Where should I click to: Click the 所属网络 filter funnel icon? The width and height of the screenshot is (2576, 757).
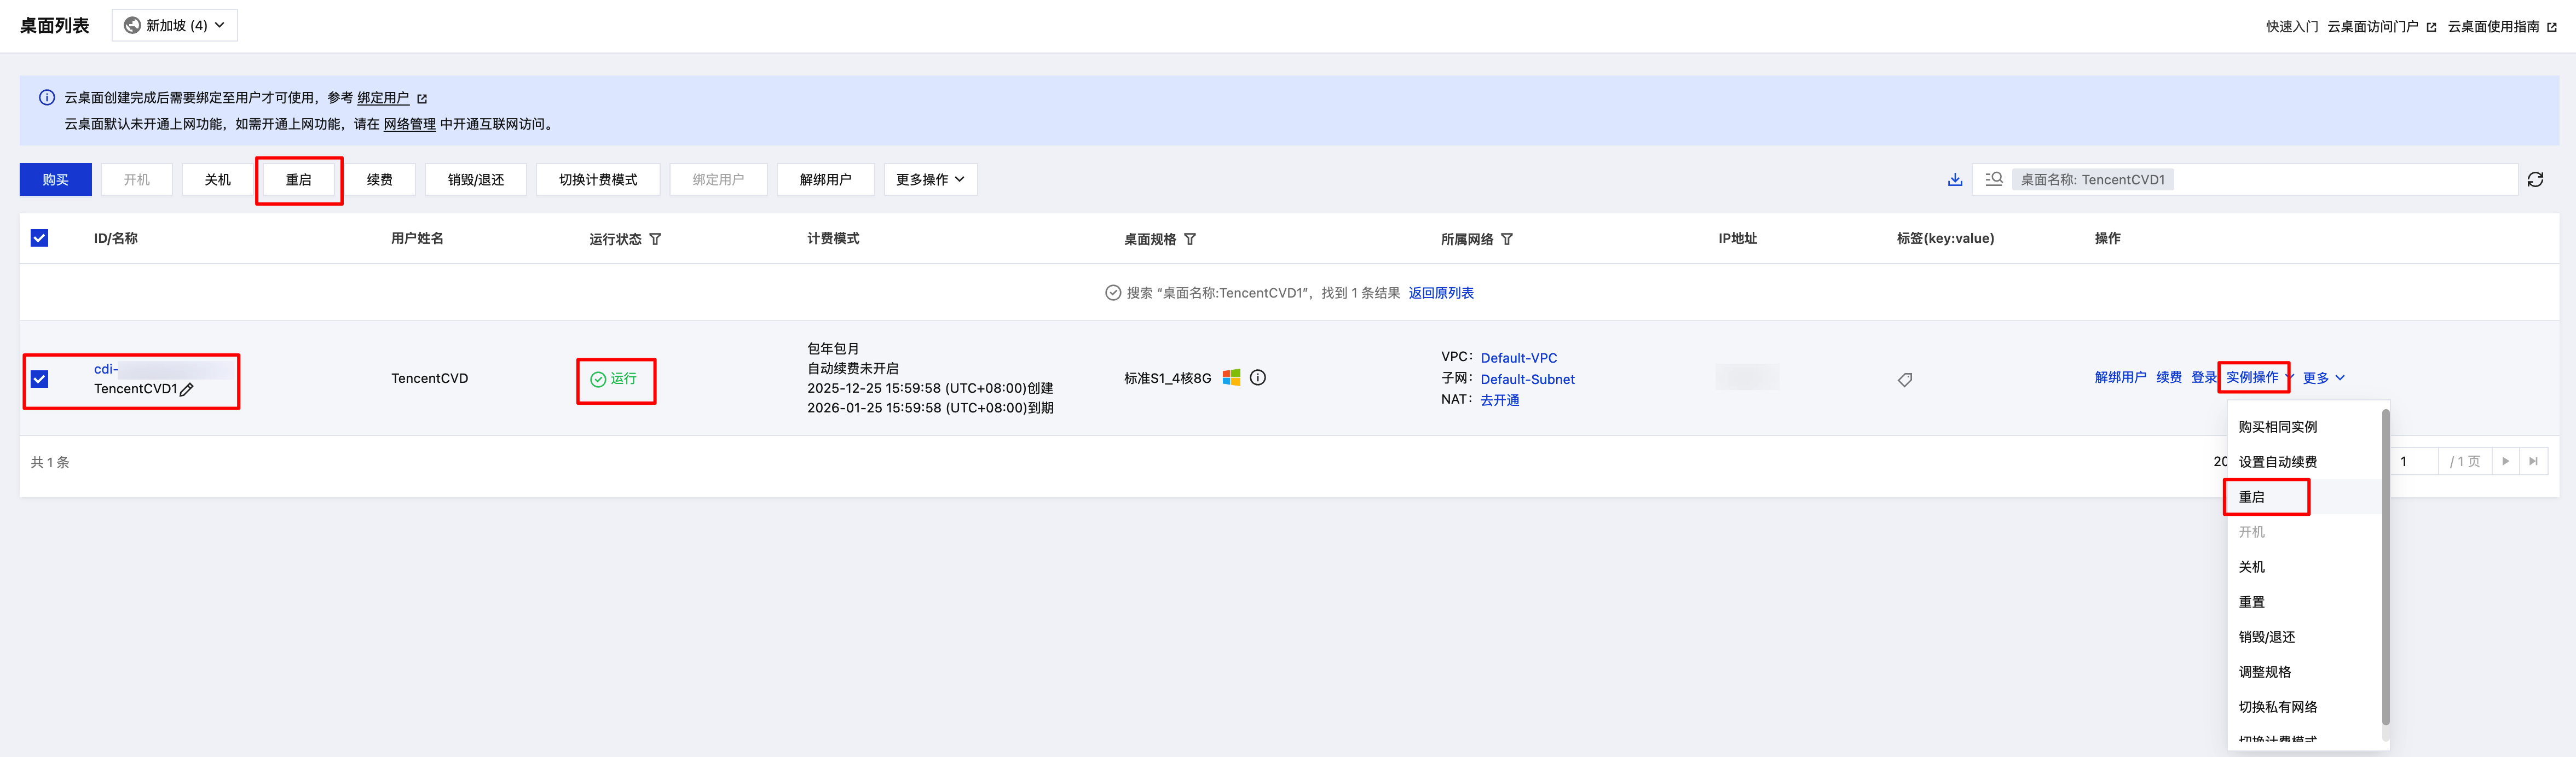pyautogui.click(x=1507, y=240)
